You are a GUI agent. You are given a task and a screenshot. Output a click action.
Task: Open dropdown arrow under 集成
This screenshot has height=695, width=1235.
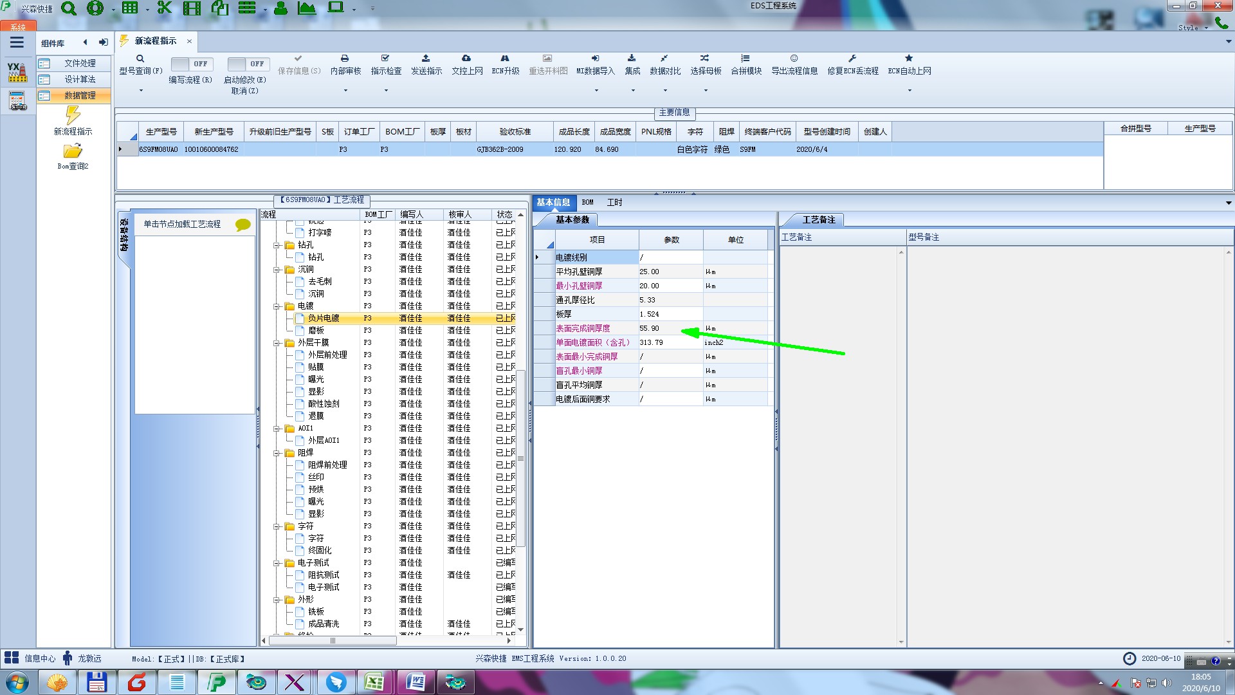point(632,91)
